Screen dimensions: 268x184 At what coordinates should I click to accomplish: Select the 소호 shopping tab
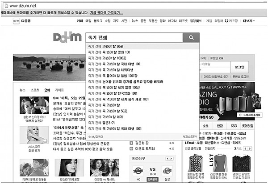tap(205, 126)
